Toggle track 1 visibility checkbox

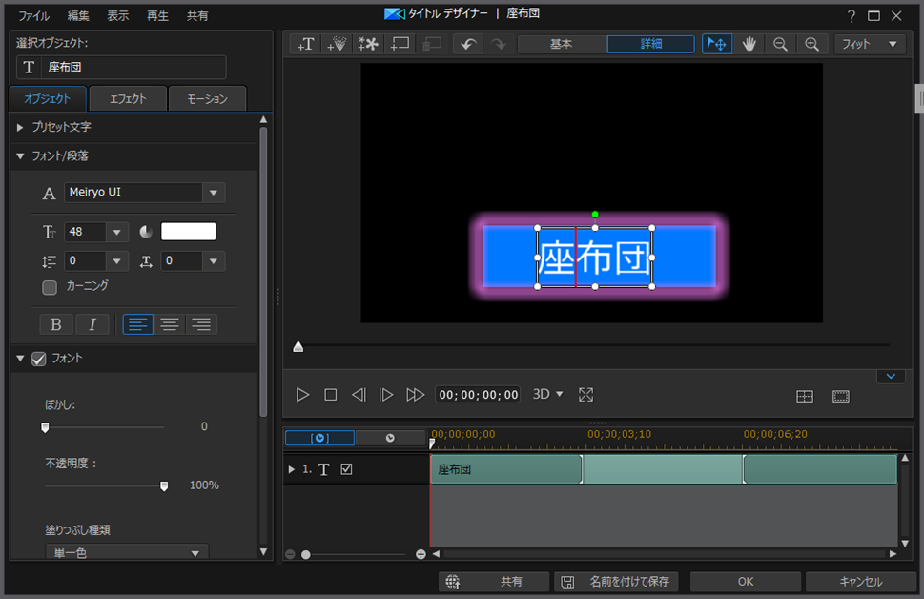[346, 469]
